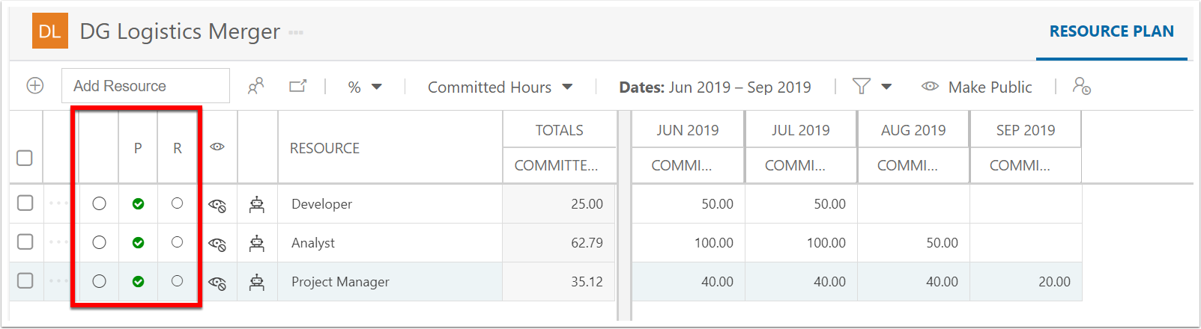
Task: Open the filter dropdown arrow
Action: (887, 87)
